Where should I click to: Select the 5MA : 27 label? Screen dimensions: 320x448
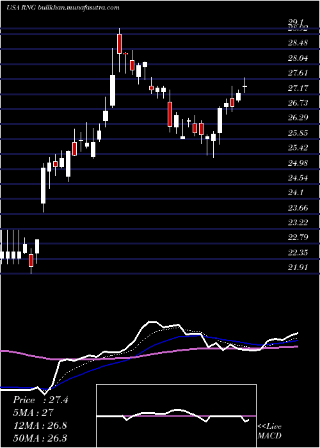coord(33,413)
